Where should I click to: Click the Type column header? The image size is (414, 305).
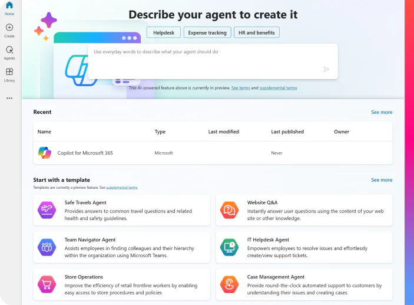tap(160, 132)
